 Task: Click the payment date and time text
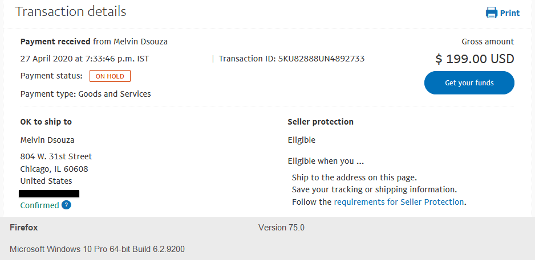pos(84,59)
